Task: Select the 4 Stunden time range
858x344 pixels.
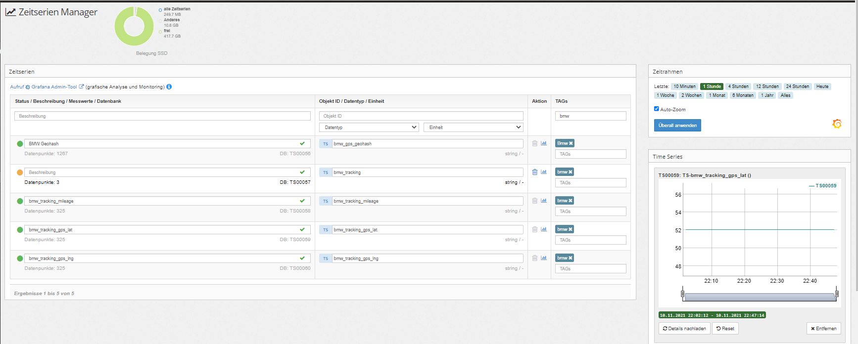Action: 738,86
